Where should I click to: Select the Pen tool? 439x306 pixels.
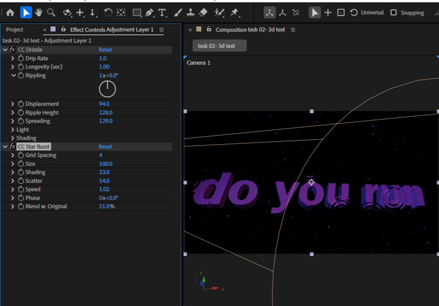tap(149, 12)
